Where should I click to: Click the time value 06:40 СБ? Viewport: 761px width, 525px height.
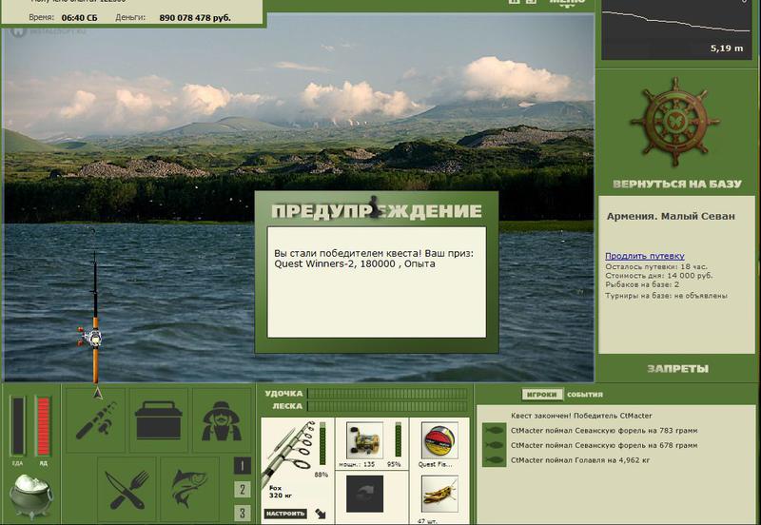pos(79,18)
